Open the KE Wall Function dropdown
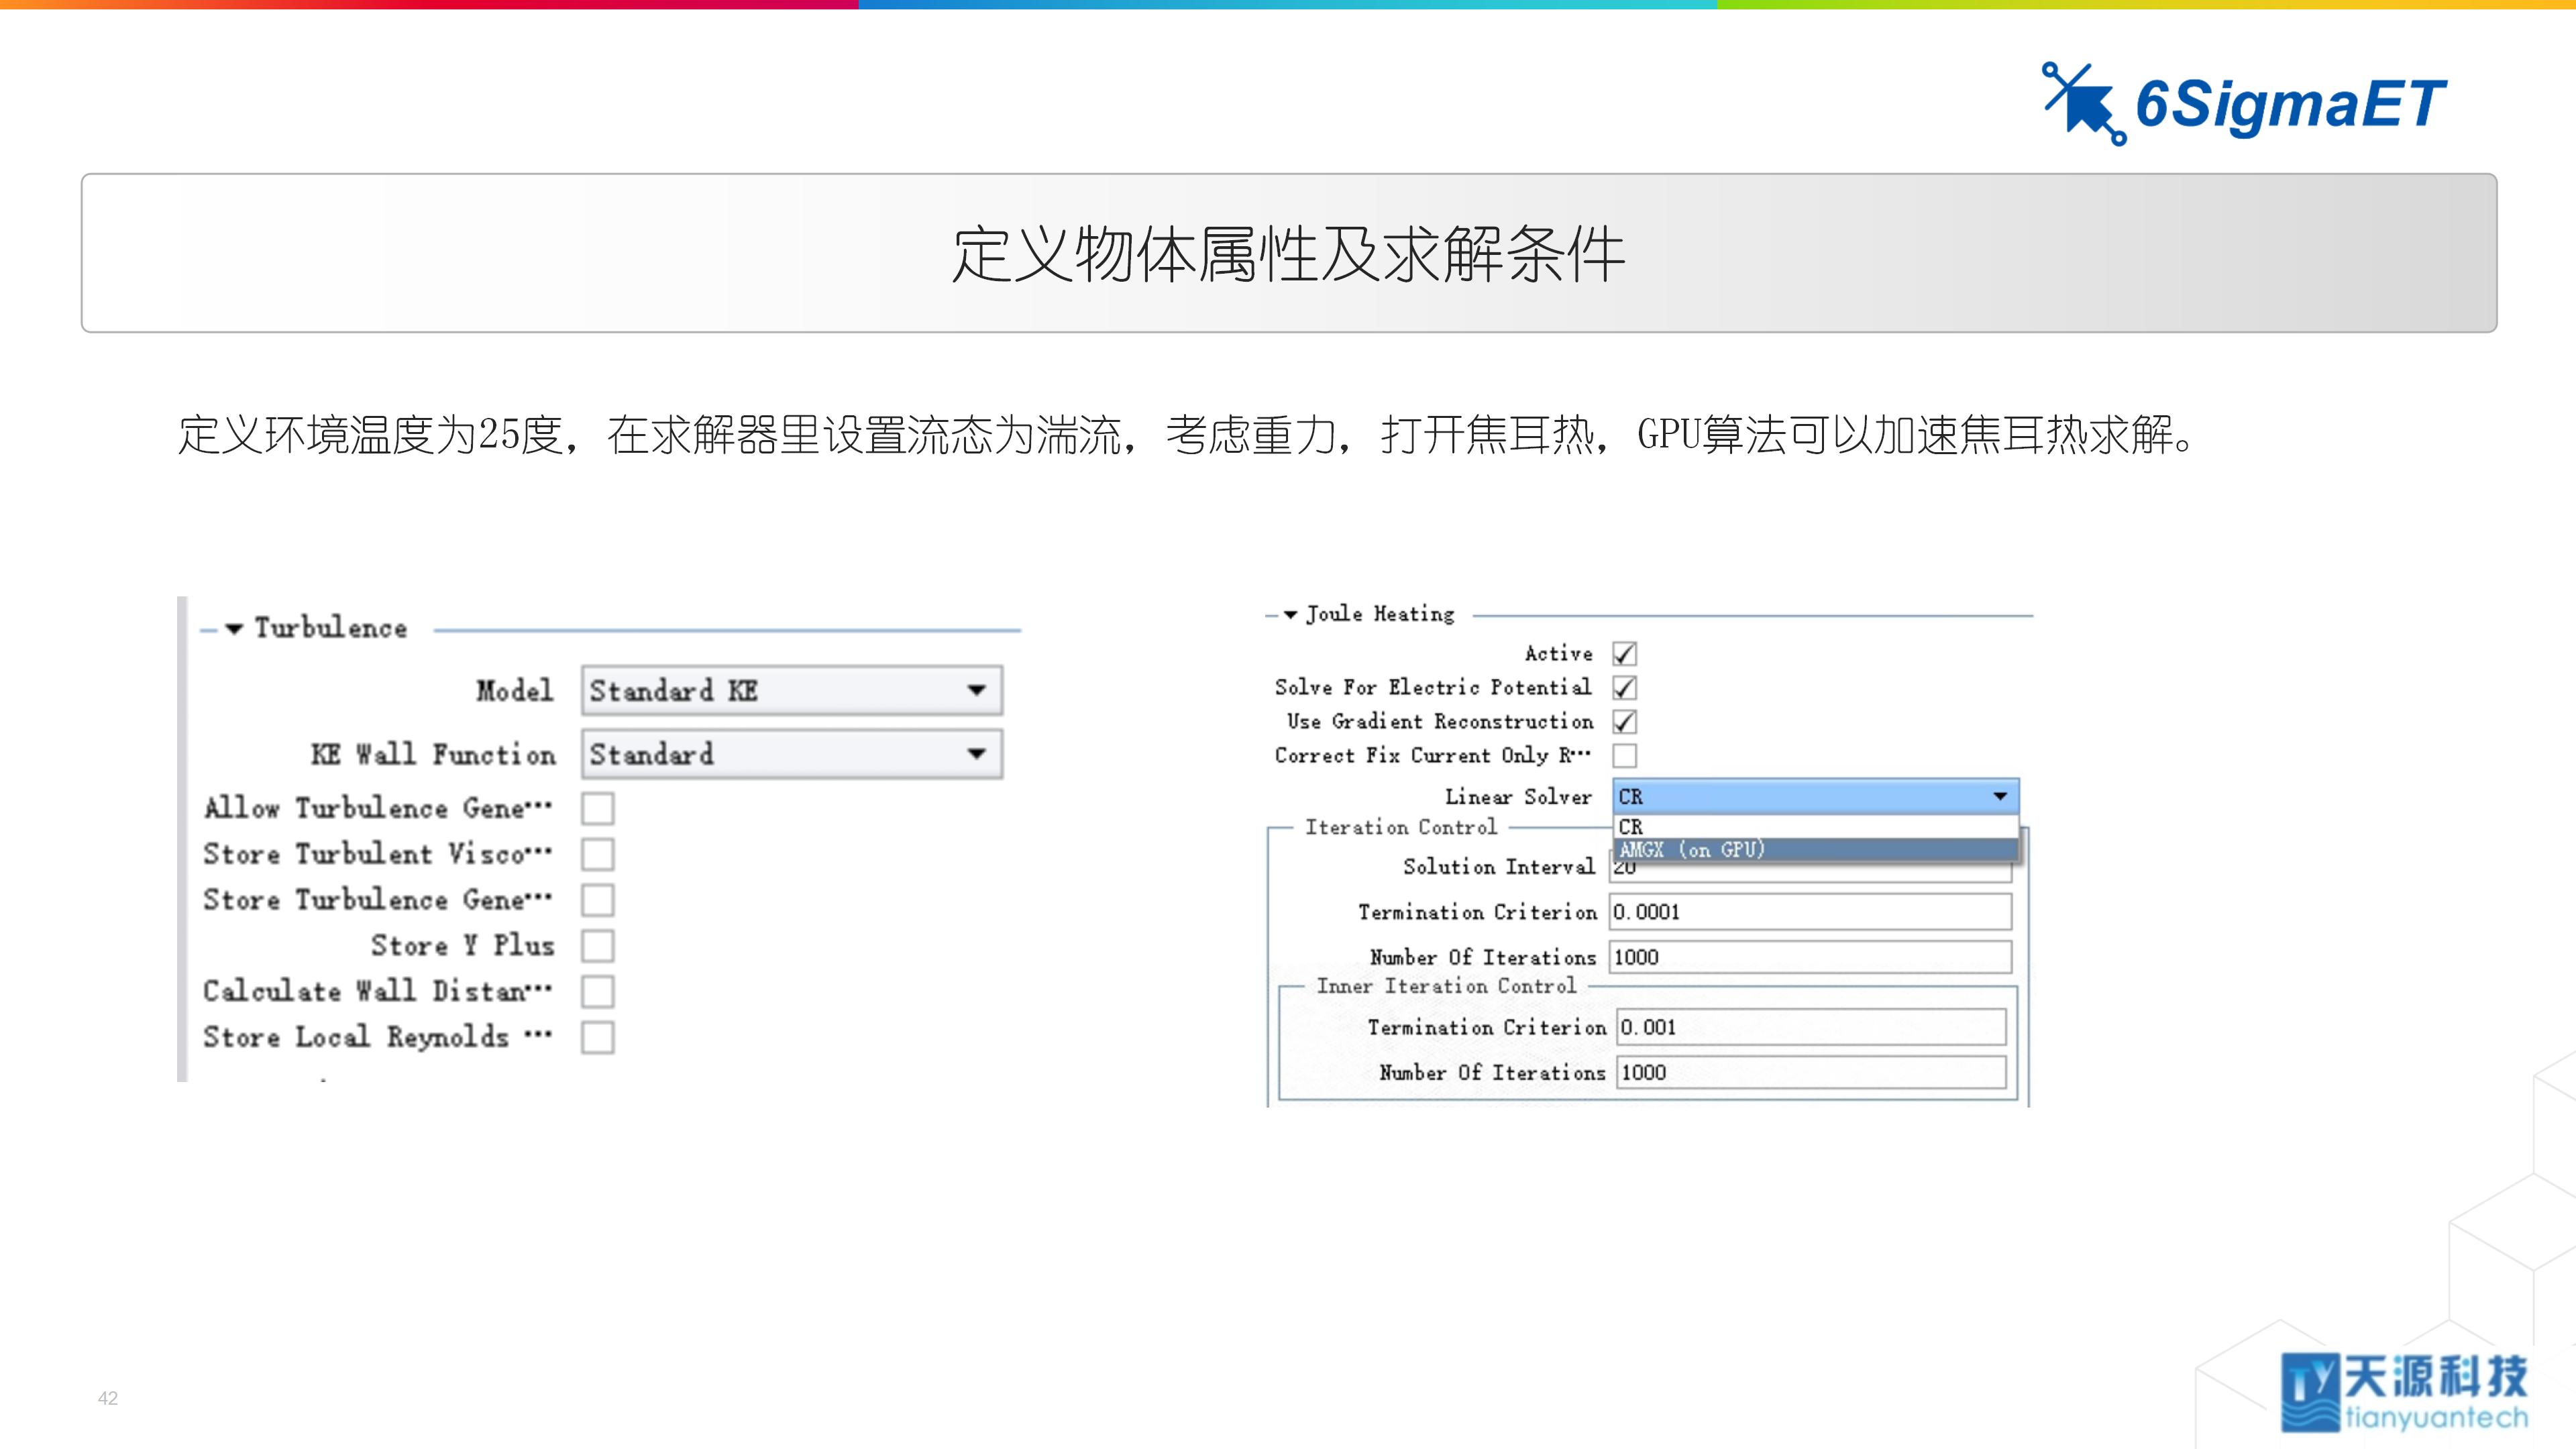Viewport: 2576px width, 1449px height. 976,754
